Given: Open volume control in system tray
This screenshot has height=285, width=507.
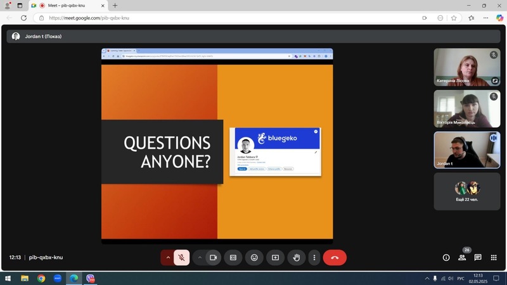Looking at the screenshot, I should (x=451, y=278).
